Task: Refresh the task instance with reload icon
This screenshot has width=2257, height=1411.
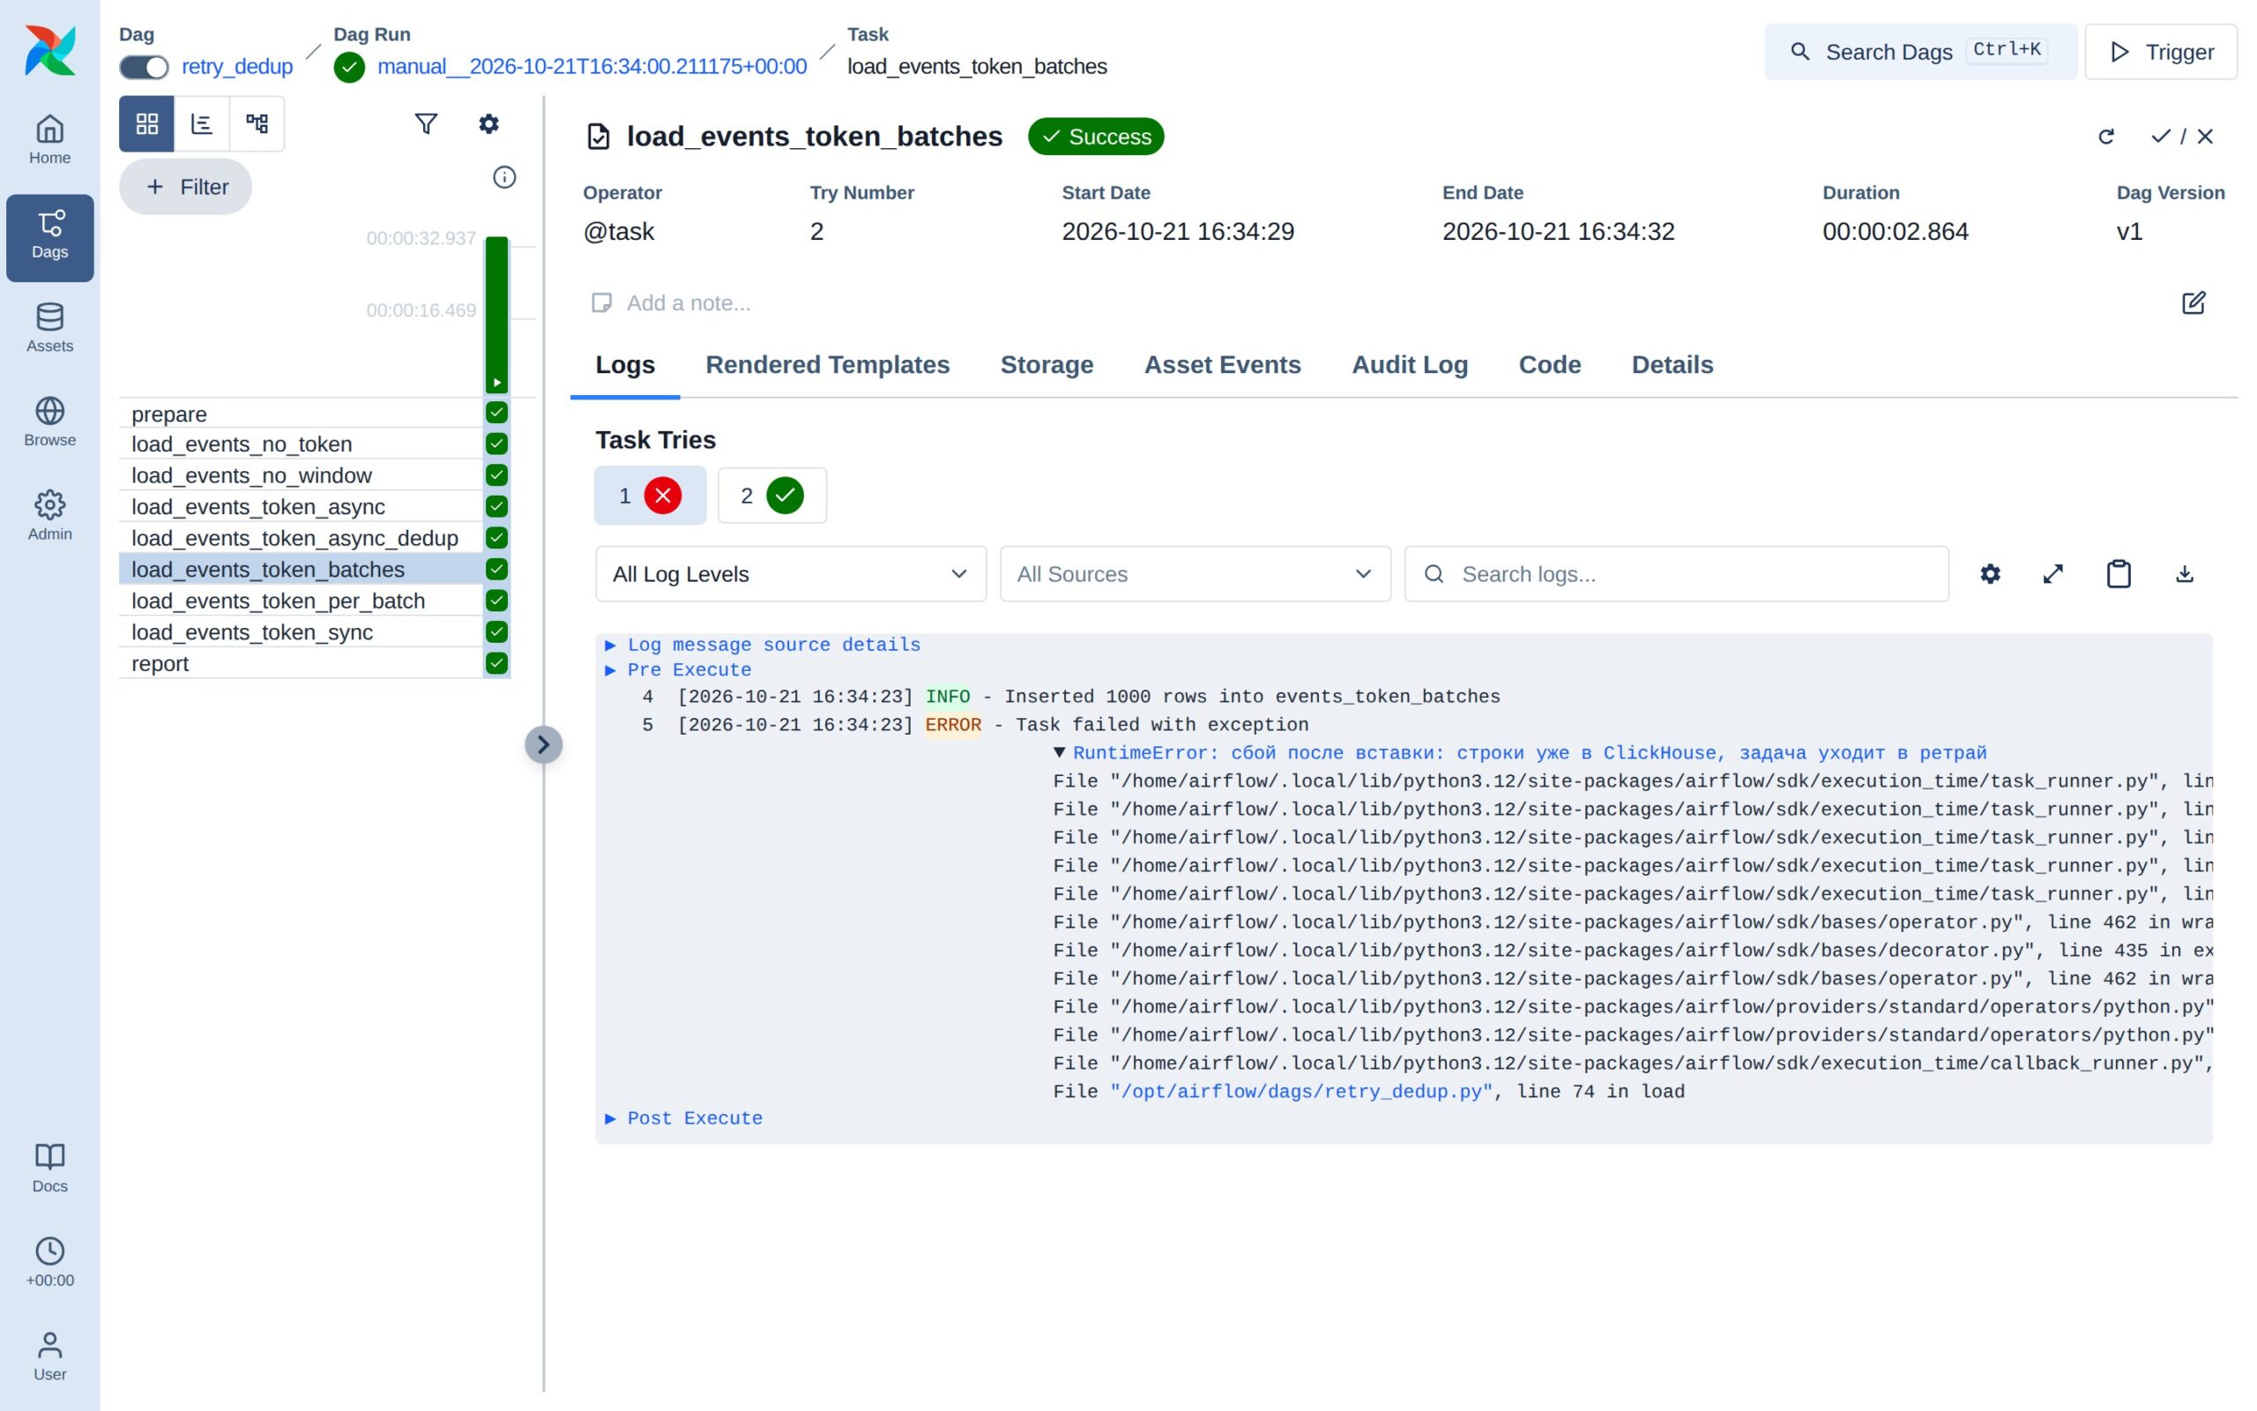Action: (2106, 138)
